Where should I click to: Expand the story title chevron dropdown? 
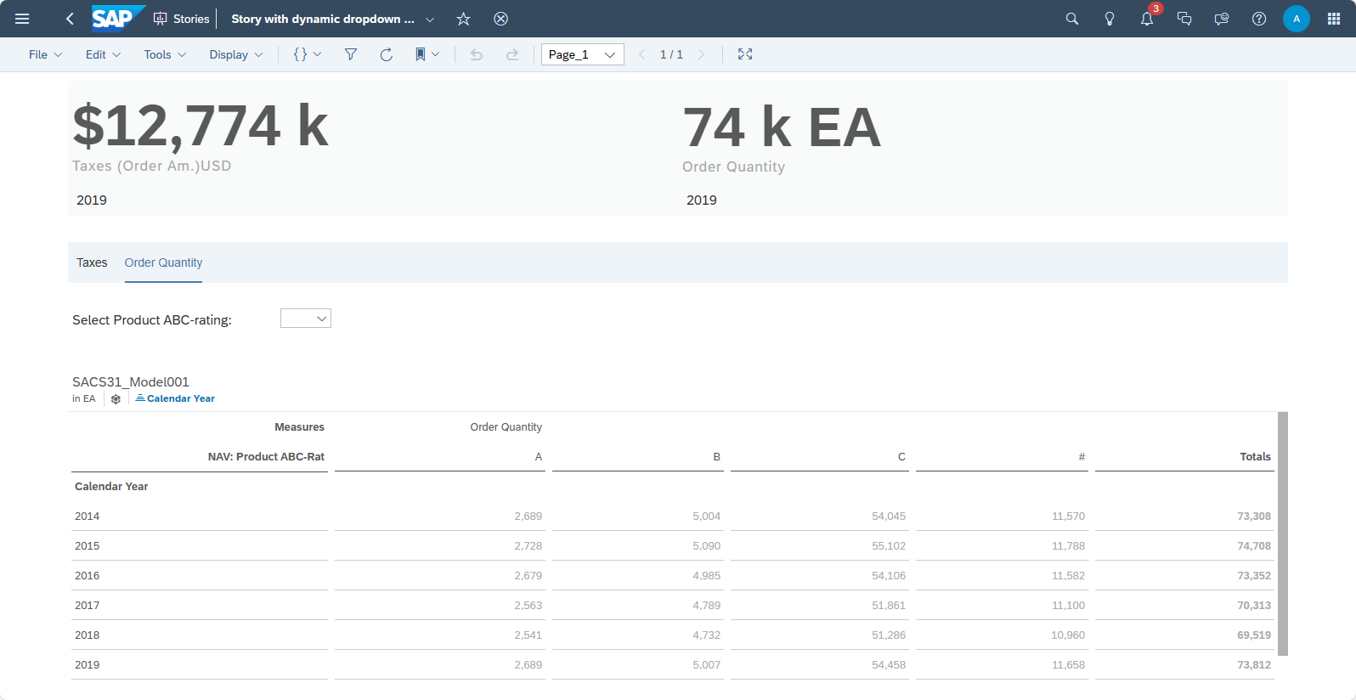pyautogui.click(x=430, y=20)
